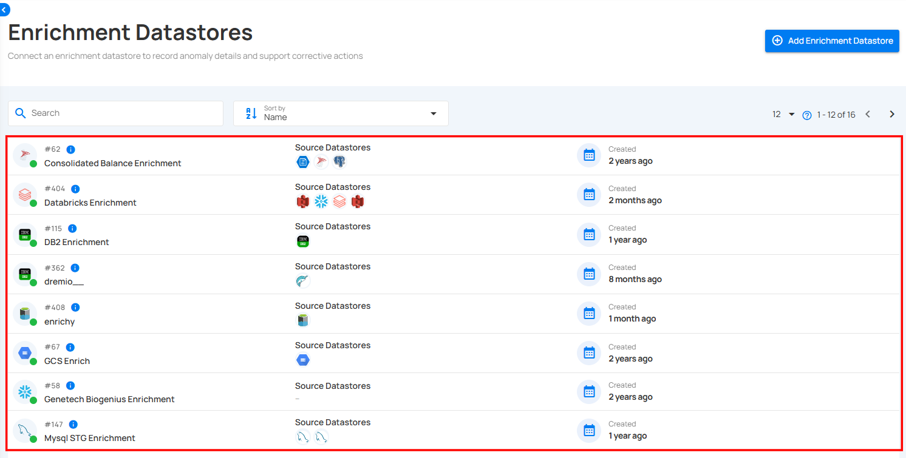Open the page size 12 dropdown

point(783,114)
